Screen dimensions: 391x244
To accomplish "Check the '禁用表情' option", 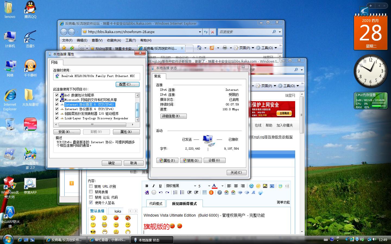I will (x=91, y=192).
